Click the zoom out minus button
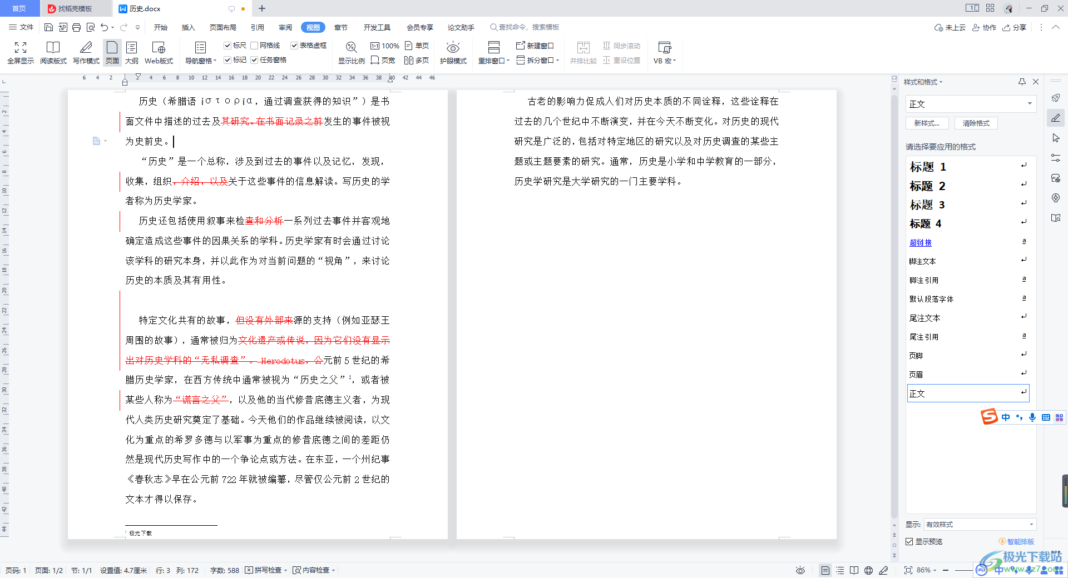Viewport: 1068px width, 578px height. click(946, 570)
